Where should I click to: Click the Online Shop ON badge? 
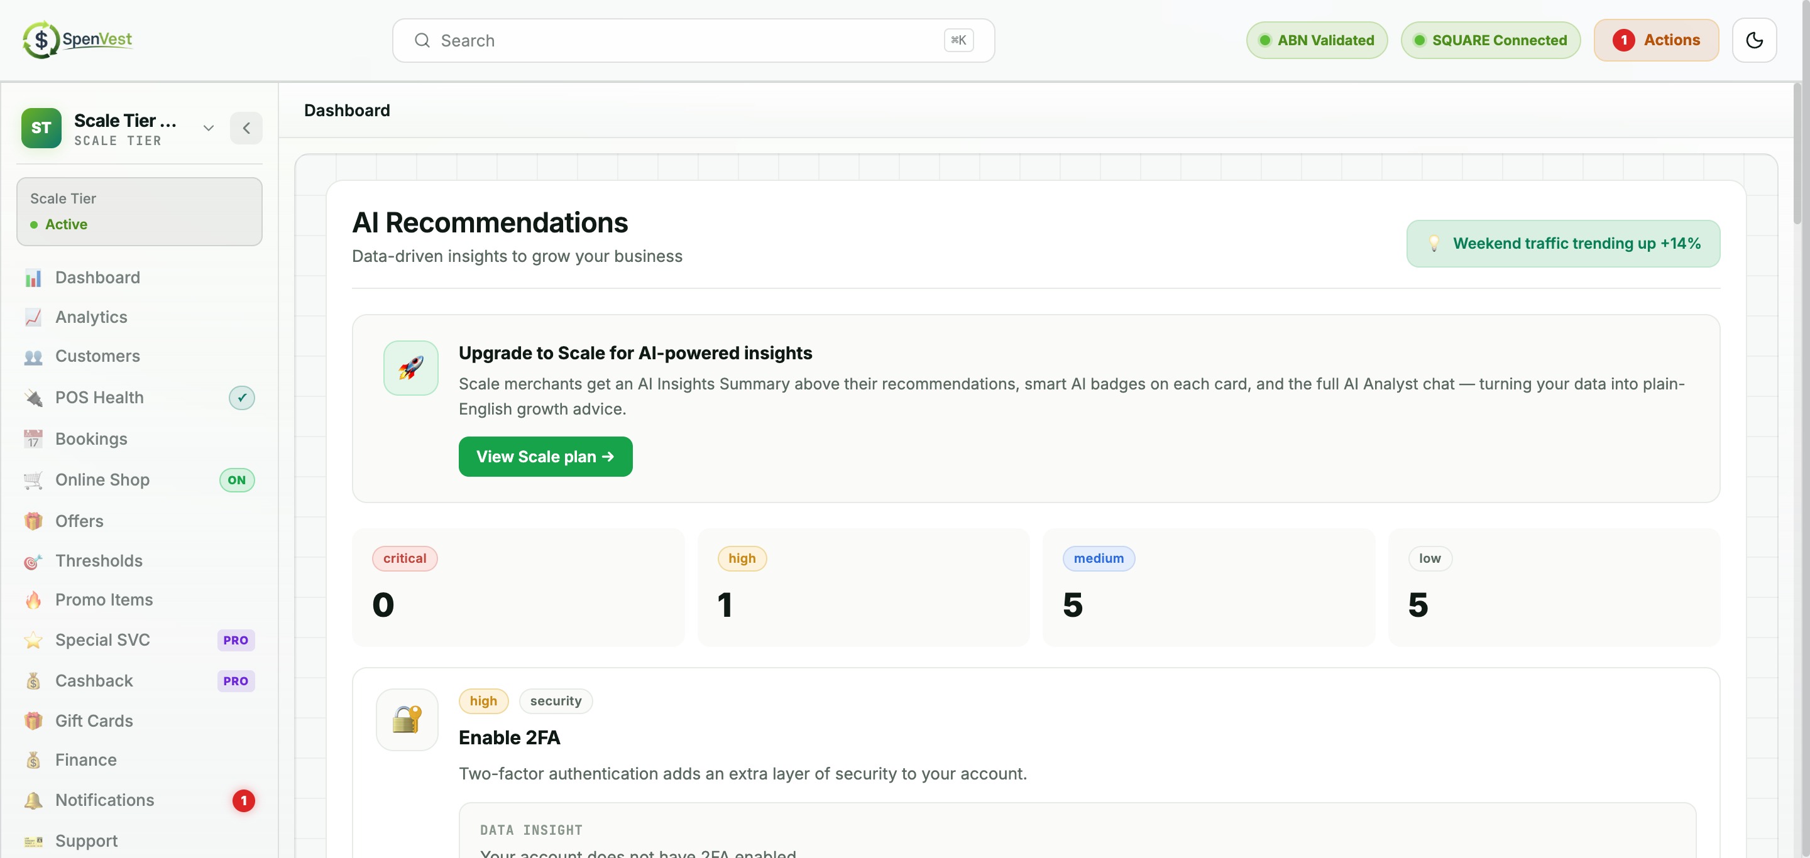(237, 481)
